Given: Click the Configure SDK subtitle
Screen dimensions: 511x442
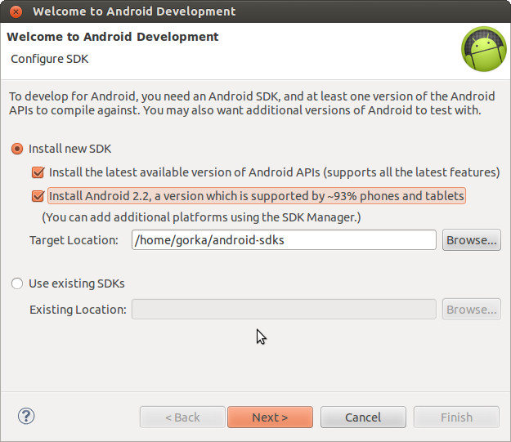Looking at the screenshot, I should click(x=49, y=59).
